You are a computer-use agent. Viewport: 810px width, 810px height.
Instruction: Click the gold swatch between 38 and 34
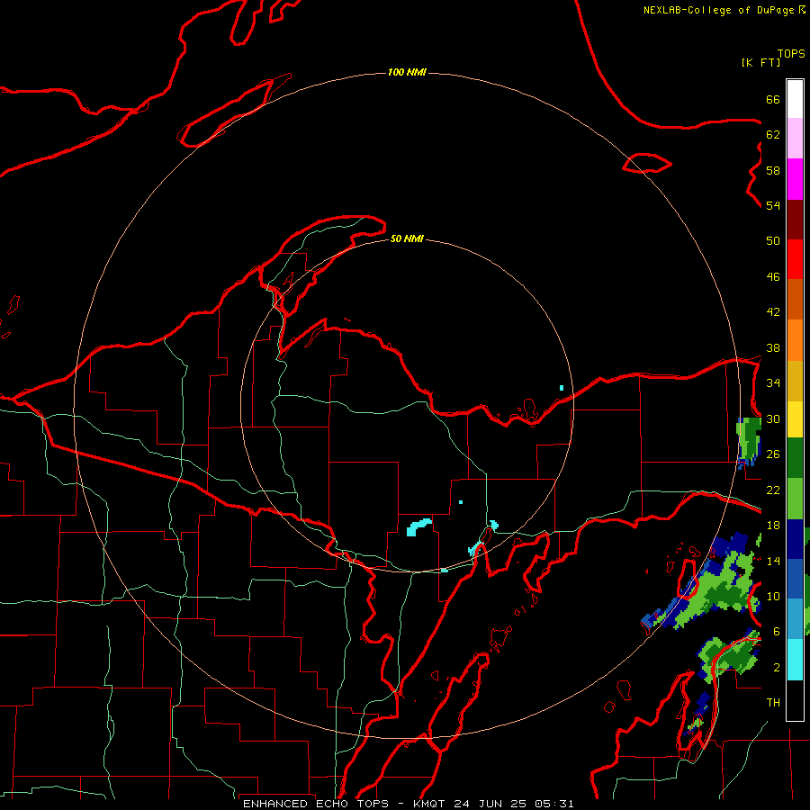pos(795,381)
